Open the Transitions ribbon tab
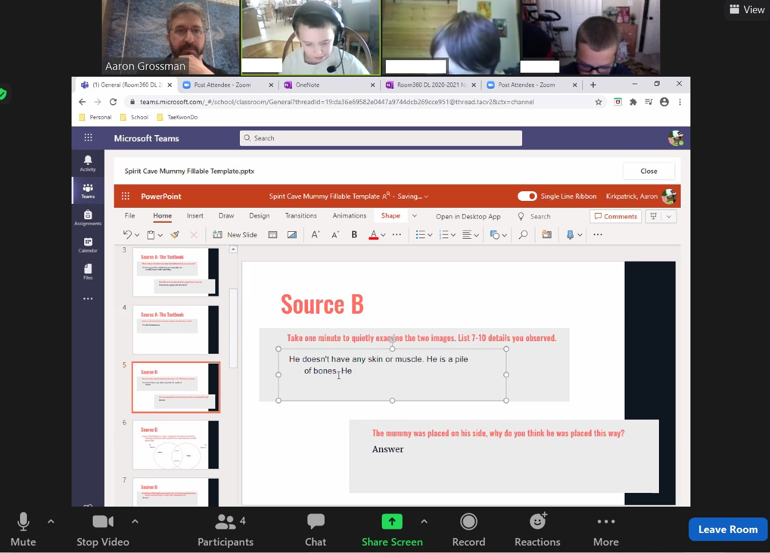Viewport: 770px width, 553px height. tap(301, 216)
